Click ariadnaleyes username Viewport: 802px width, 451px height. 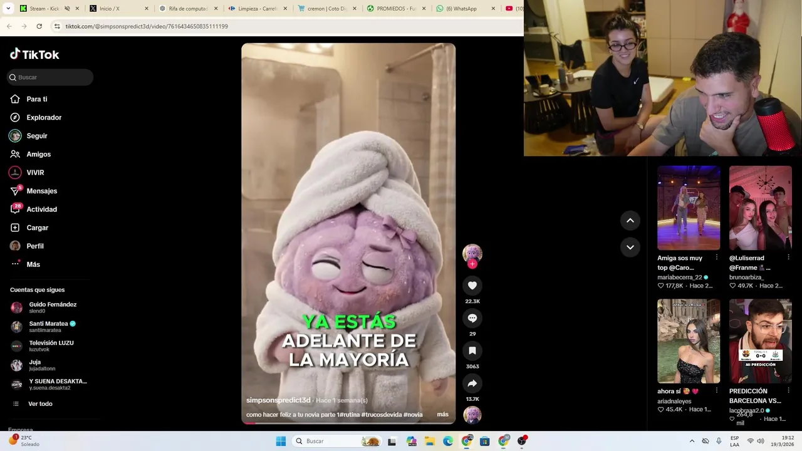pyautogui.click(x=674, y=401)
